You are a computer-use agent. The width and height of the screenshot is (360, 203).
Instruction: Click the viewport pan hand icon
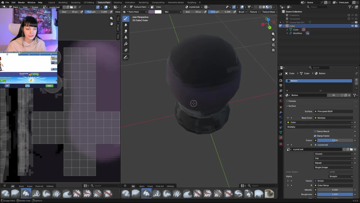click(x=273, y=39)
